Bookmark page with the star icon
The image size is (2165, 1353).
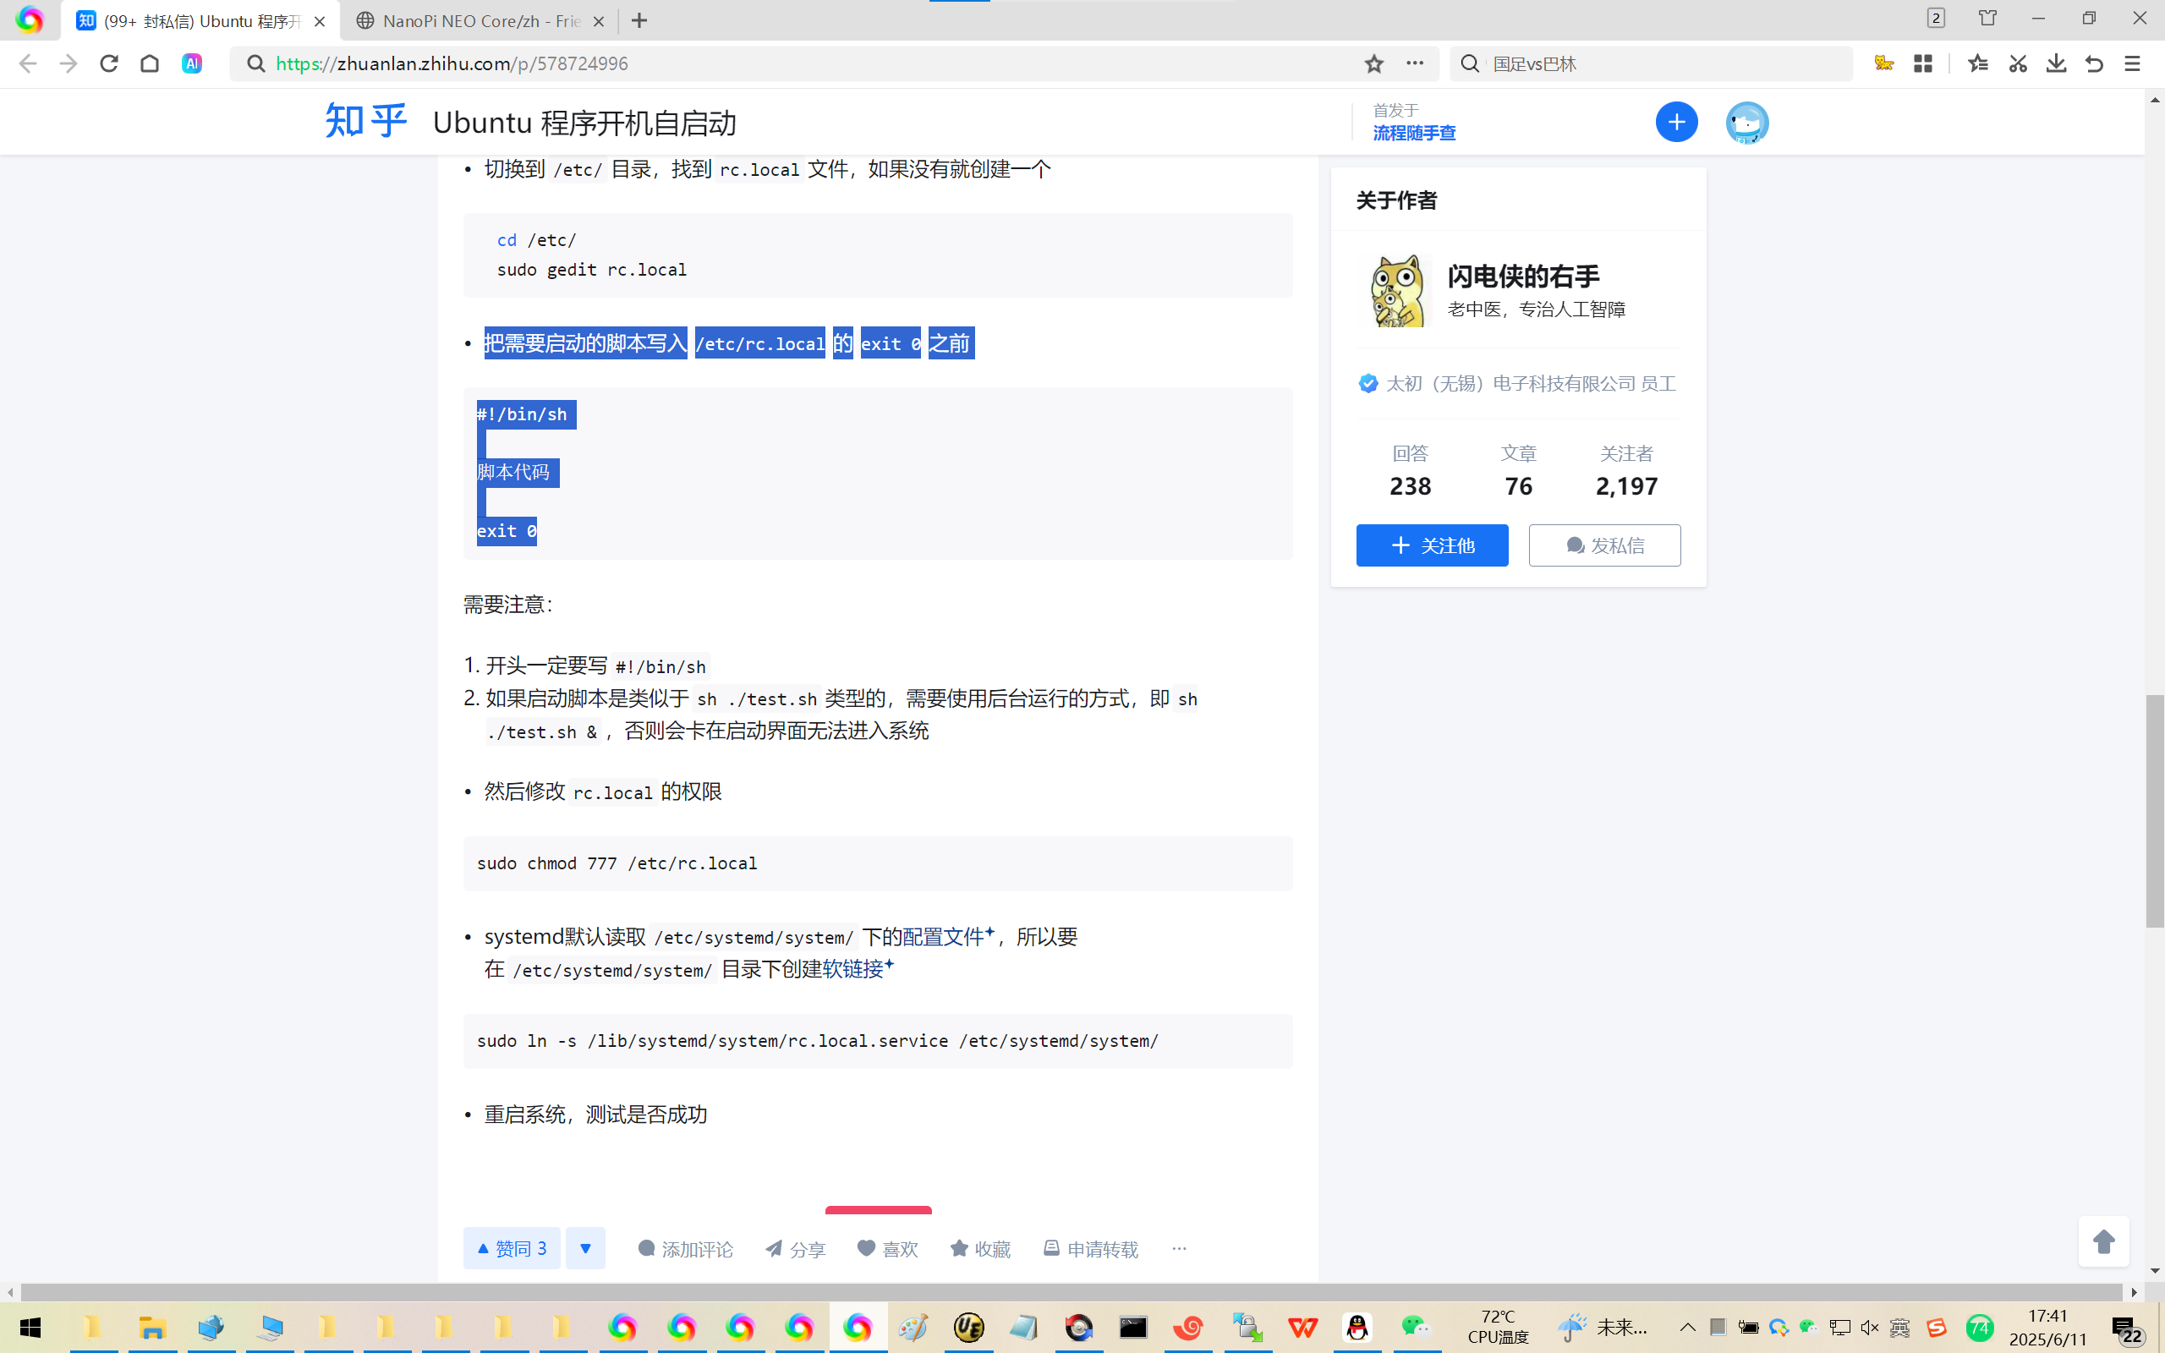[1373, 63]
